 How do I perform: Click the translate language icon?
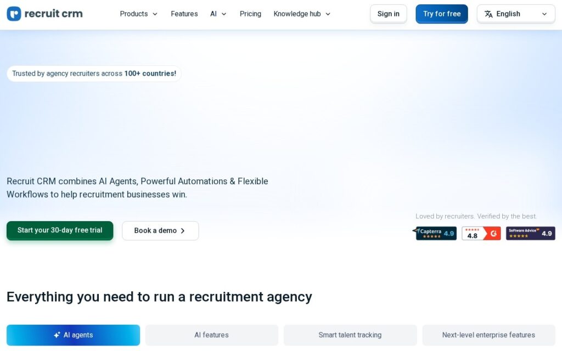[488, 14]
